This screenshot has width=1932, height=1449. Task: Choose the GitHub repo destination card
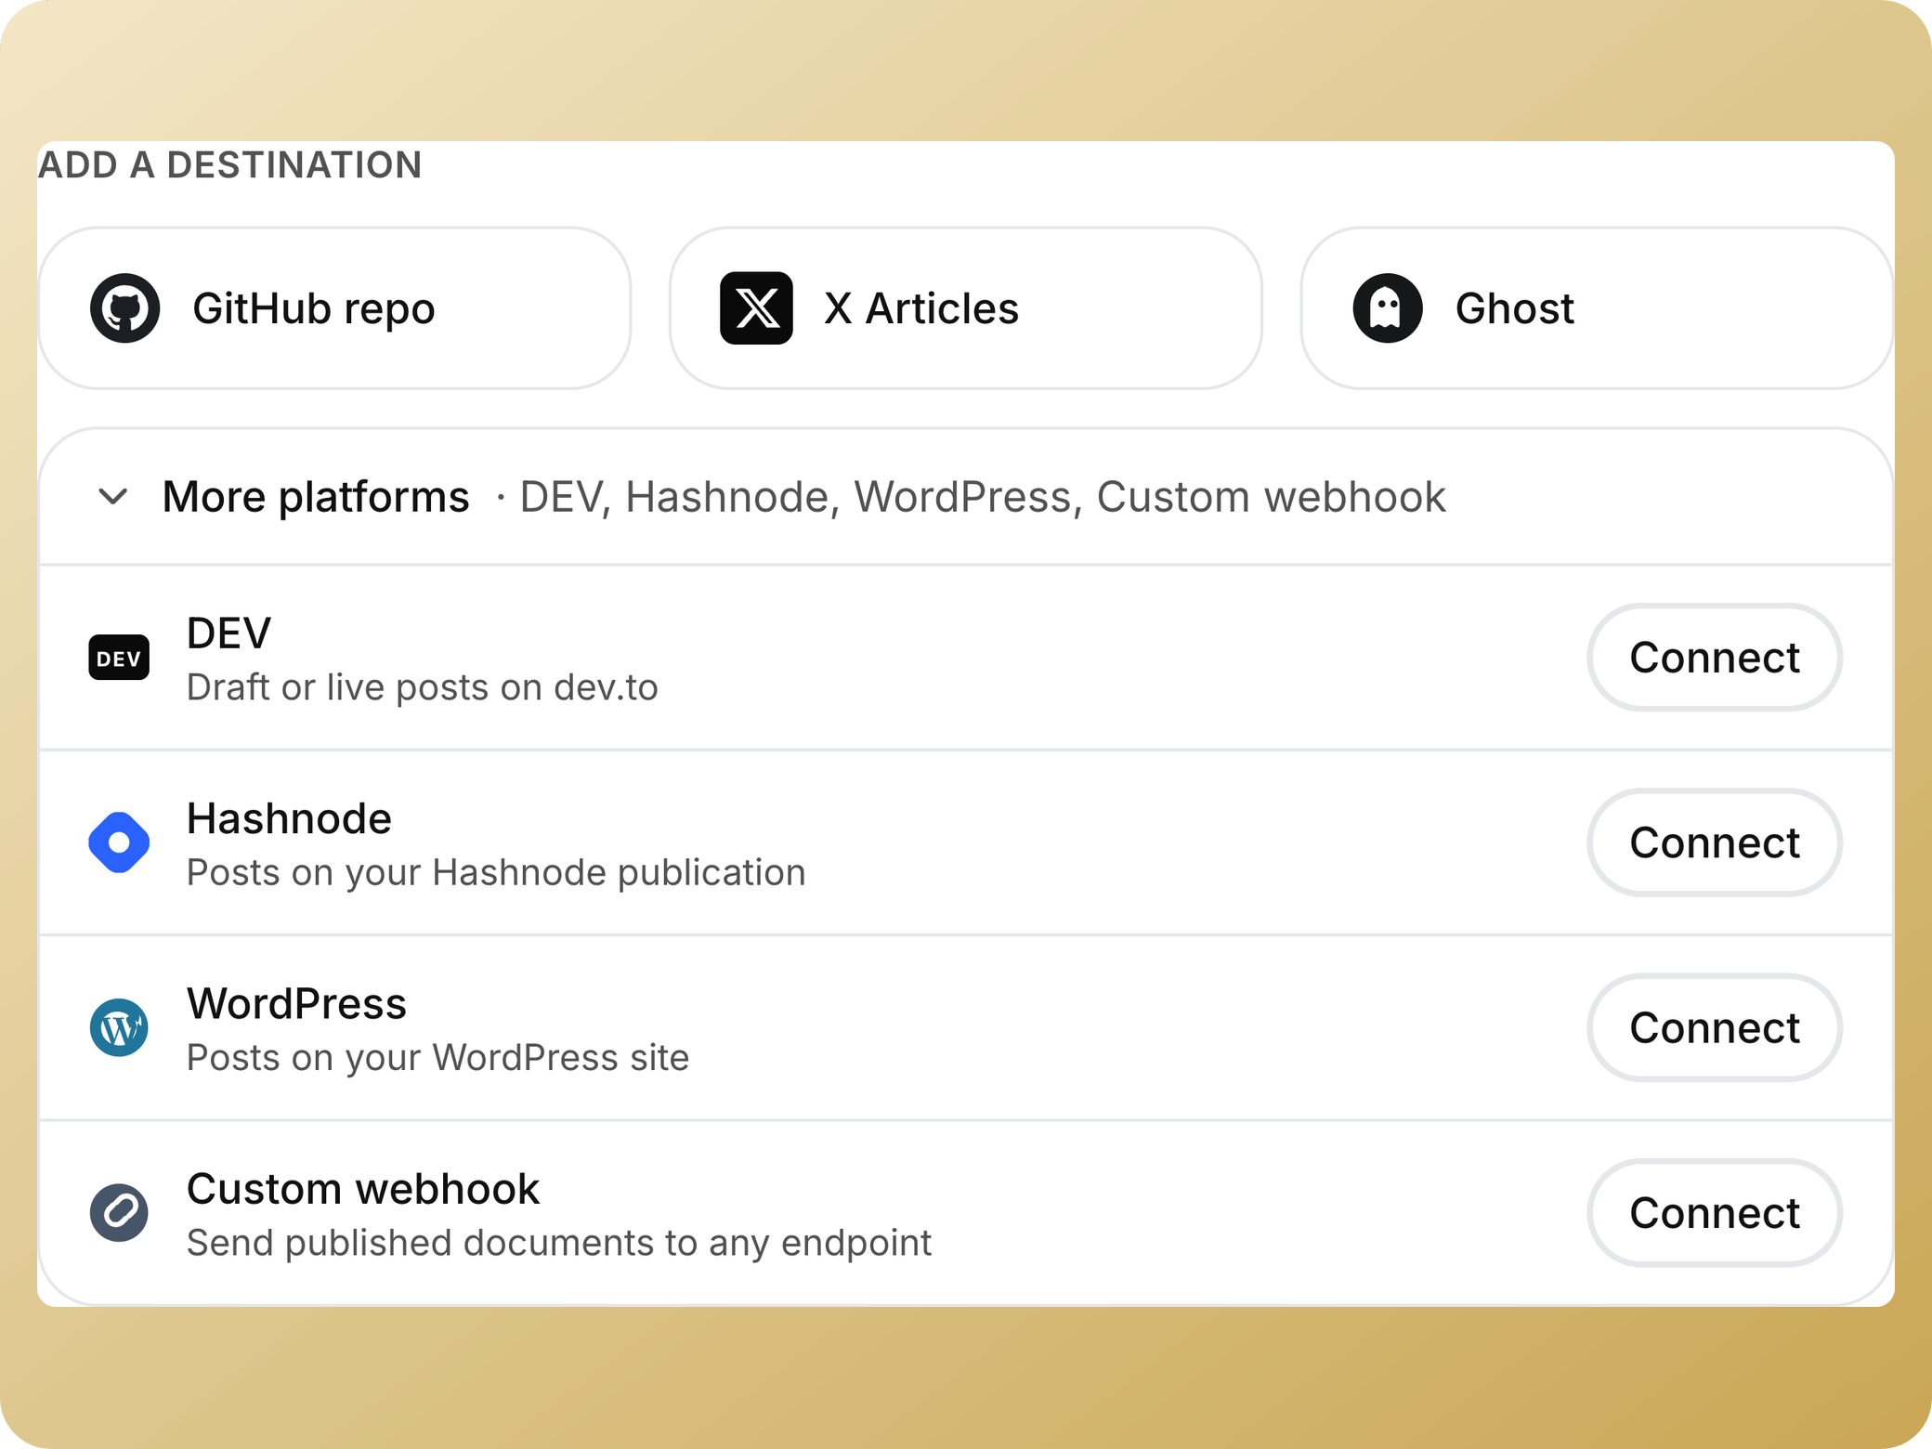334,308
